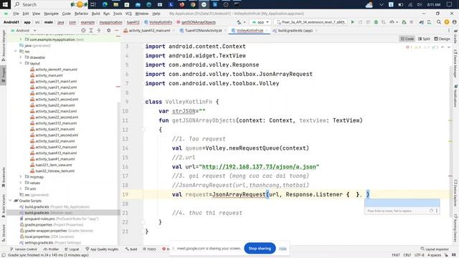
Task: Click Stop sharing button
Action: click(x=260, y=249)
